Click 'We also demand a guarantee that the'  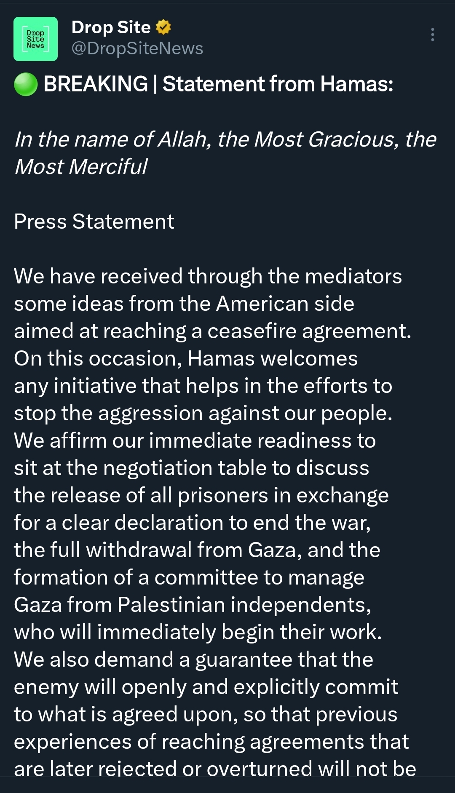(193, 659)
